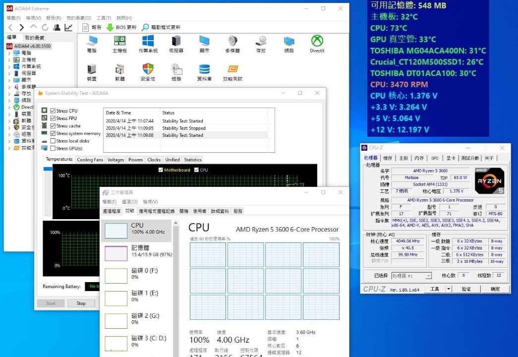Go forward with AIDA64 toolbar arrow
The width and height of the screenshot is (518, 357).
click(21, 27)
